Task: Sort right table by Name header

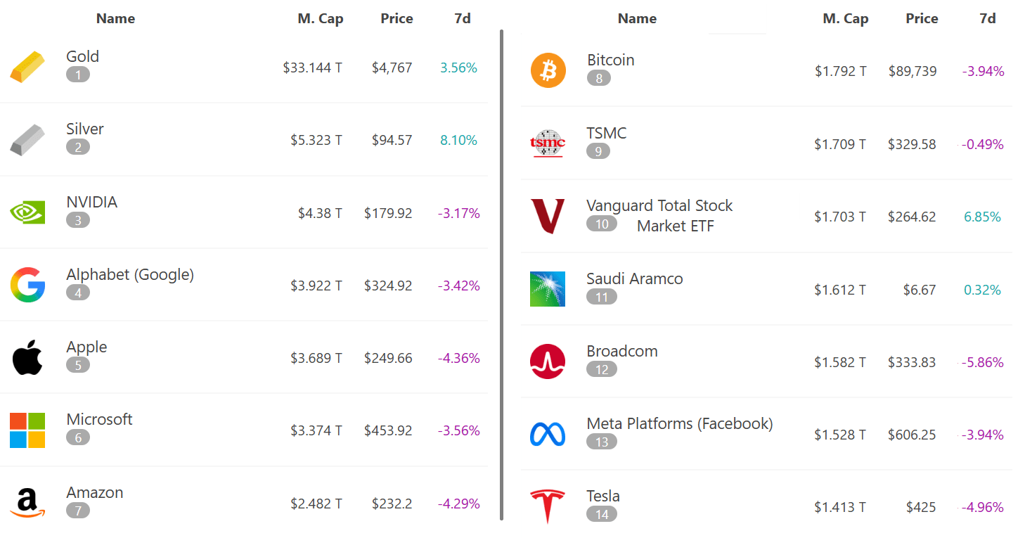Action: coord(637,19)
